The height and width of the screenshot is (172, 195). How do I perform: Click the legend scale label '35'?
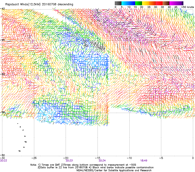coord(162,7)
